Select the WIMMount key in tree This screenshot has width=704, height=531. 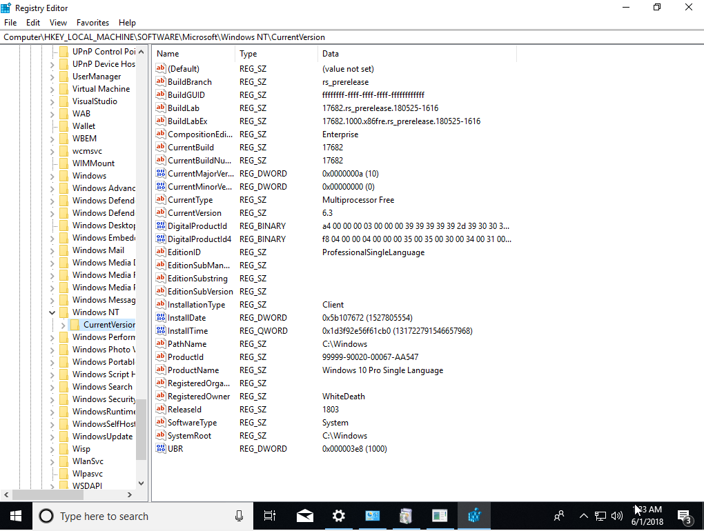[x=93, y=163]
